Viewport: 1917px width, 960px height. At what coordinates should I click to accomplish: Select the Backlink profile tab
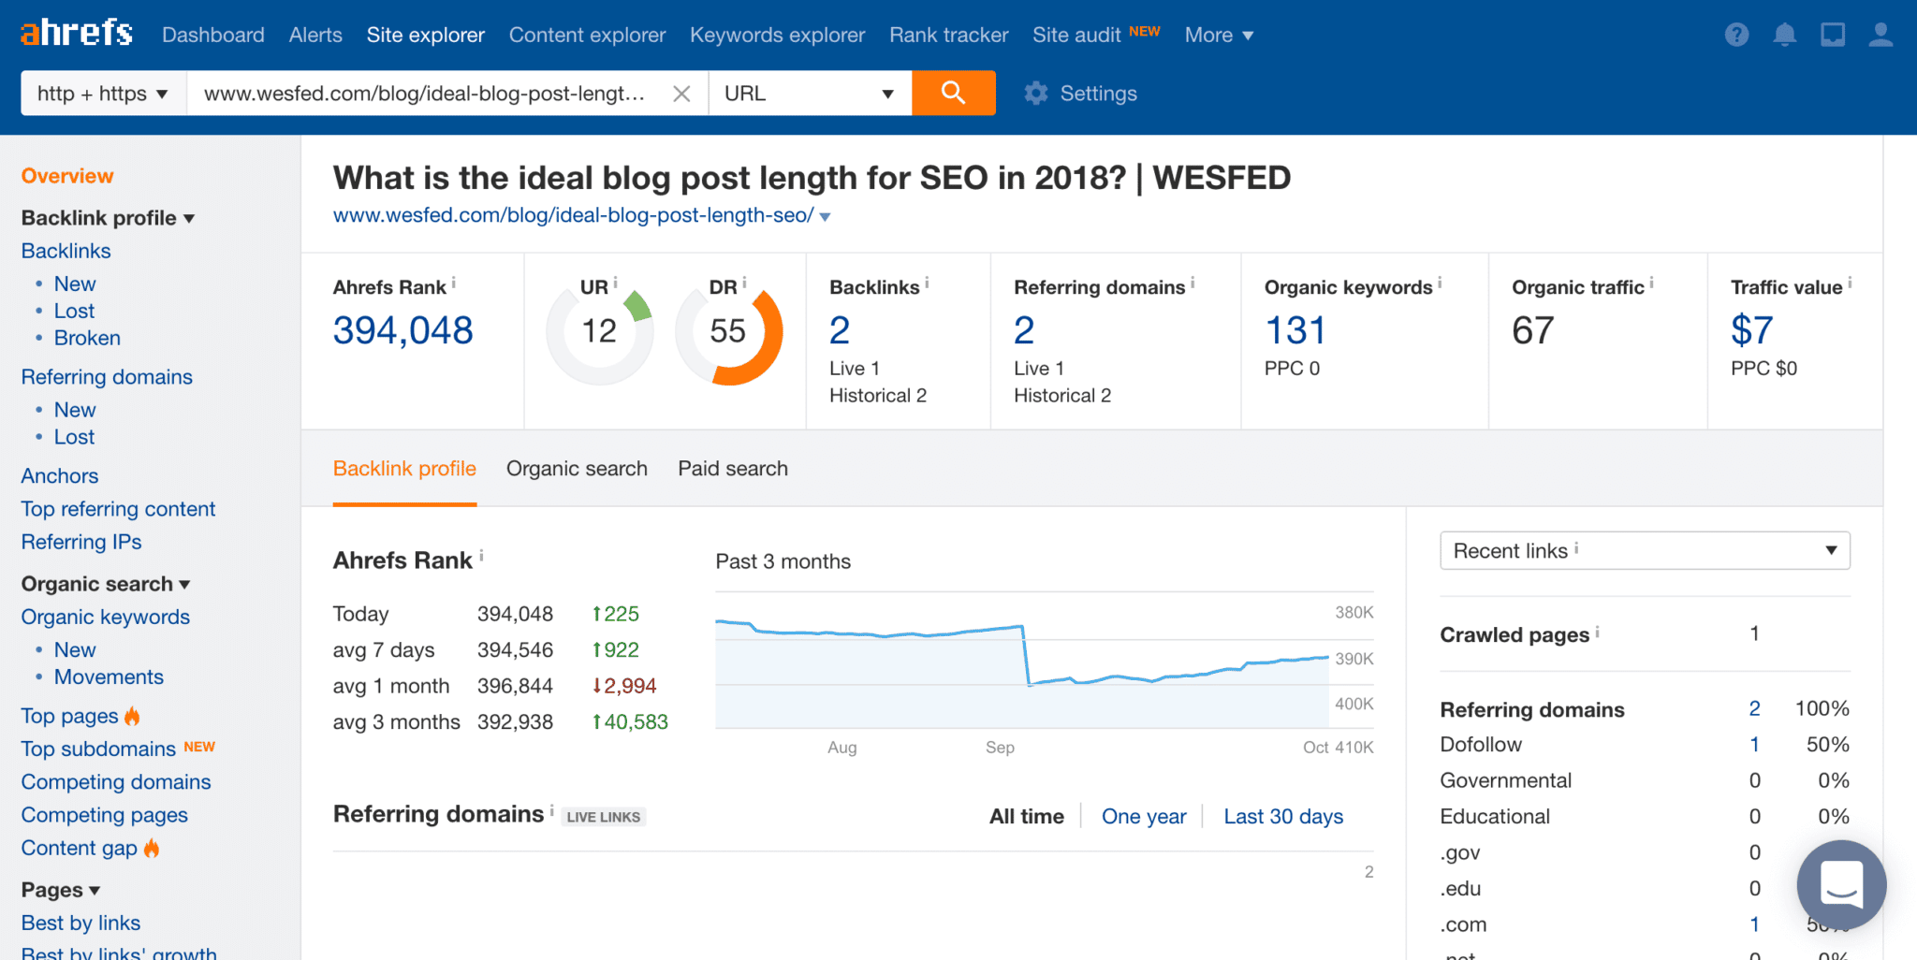pos(404,469)
